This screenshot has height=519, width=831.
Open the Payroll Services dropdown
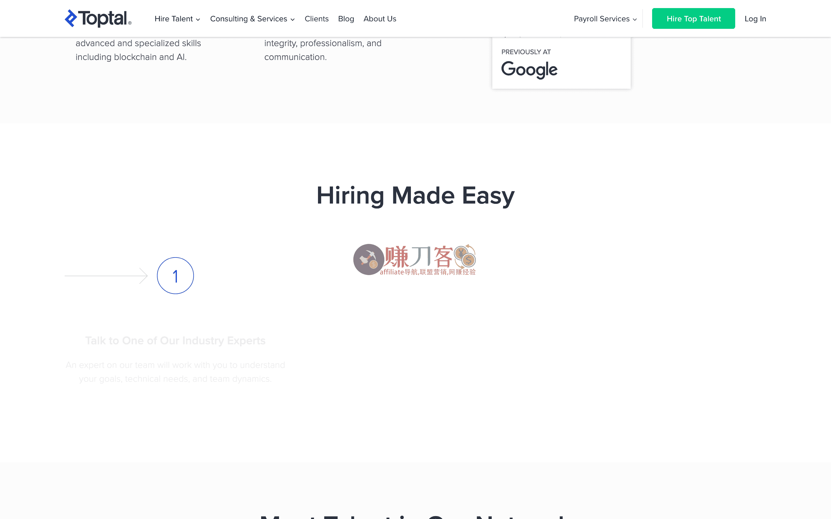(604, 18)
